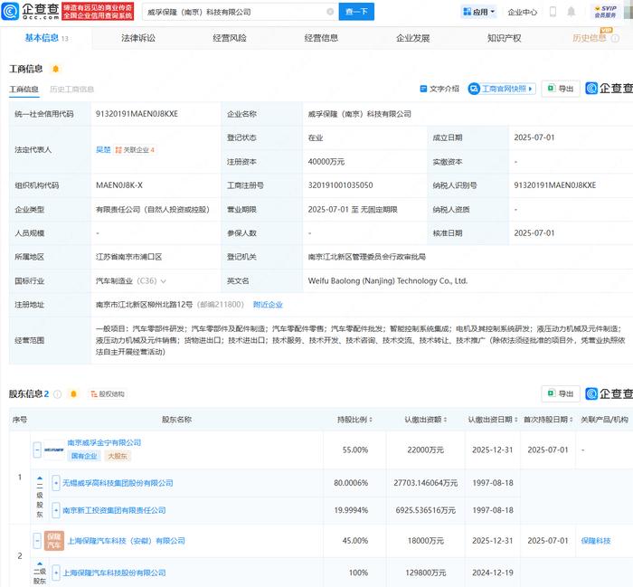Screen dimensions: 633x587
Task: Open the 应用 dropdown menu
Action: 479,12
